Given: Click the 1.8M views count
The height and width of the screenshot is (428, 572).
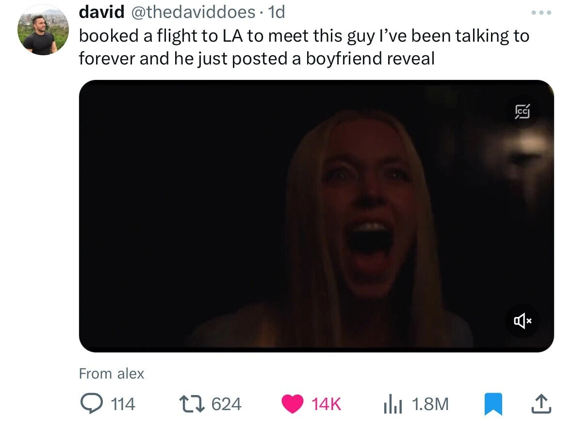Looking at the screenshot, I should tap(430, 404).
